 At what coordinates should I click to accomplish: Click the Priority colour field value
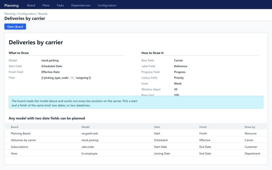pyautogui.click(x=179, y=78)
